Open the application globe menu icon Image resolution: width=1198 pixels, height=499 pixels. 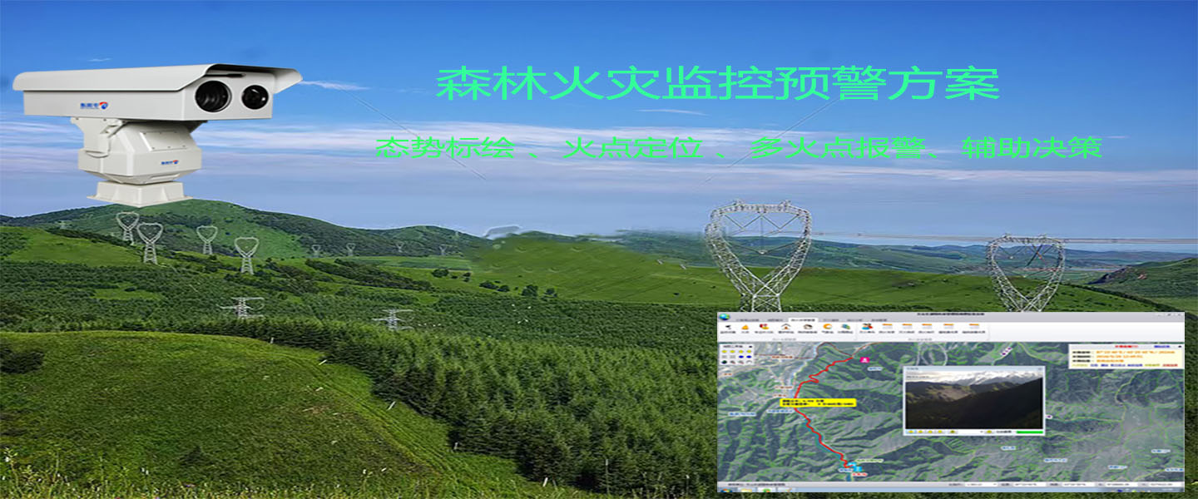pyautogui.click(x=724, y=316)
